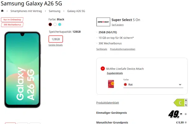The width and height of the screenshot is (189, 124).
Task: Click info icon beside monthly base price
Action: pyautogui.click(x=186, y=122)
